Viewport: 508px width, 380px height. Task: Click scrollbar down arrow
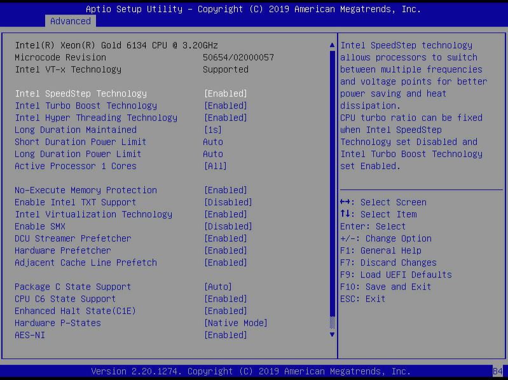tap(332, 335)
